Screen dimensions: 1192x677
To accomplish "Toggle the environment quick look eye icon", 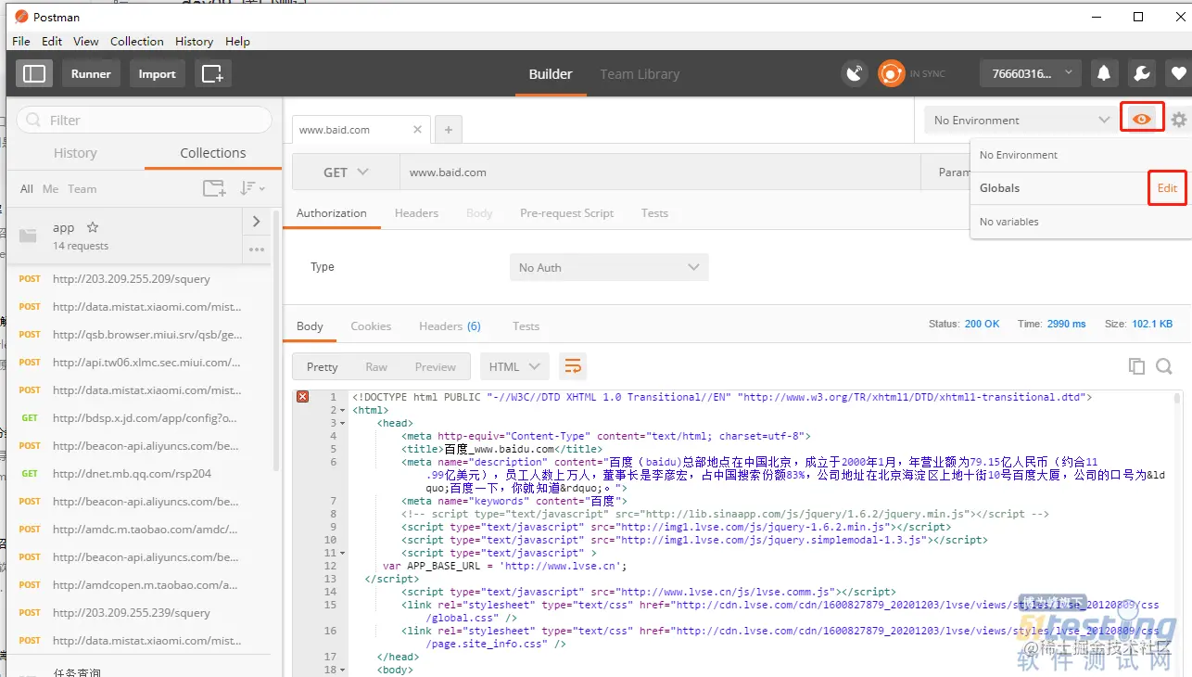I will click(x=1142, y=119).
